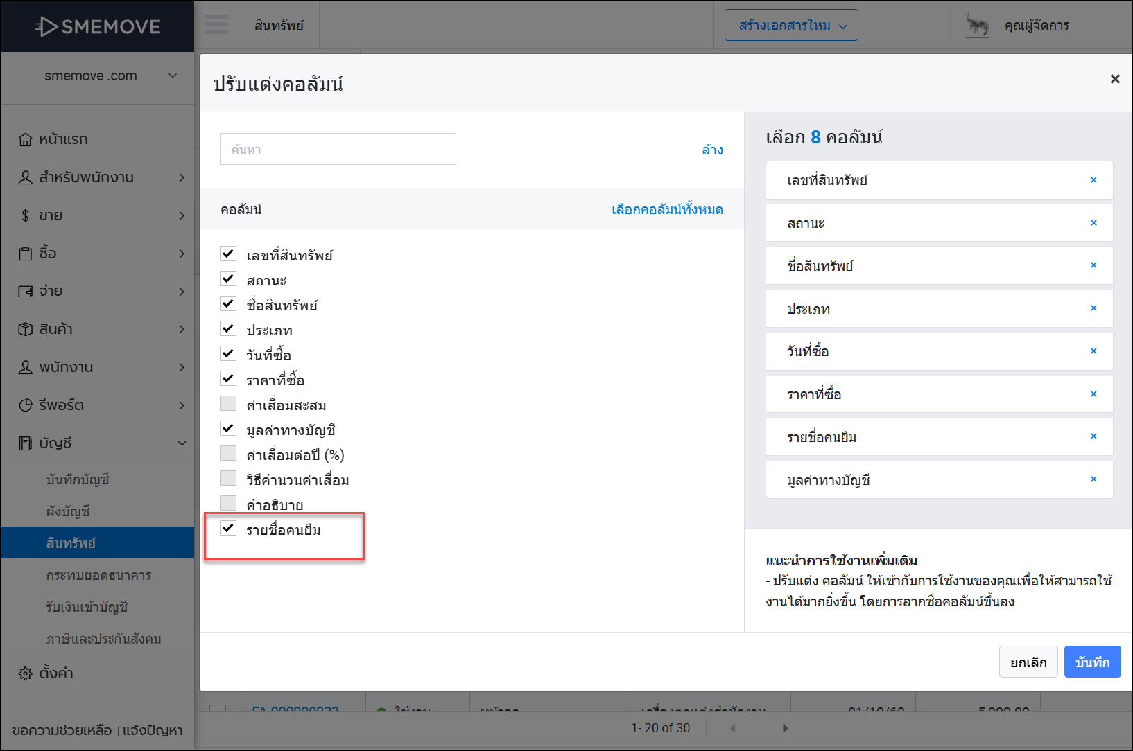
Task: Click the เลือกคอลัมน์ทั้งหมด link
Action: point(666,209)
